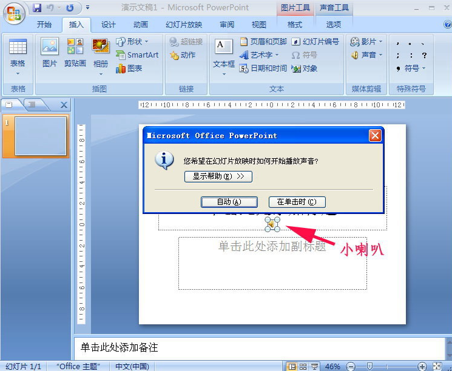Click the 中文(中国) language indicator

(132, 366)
